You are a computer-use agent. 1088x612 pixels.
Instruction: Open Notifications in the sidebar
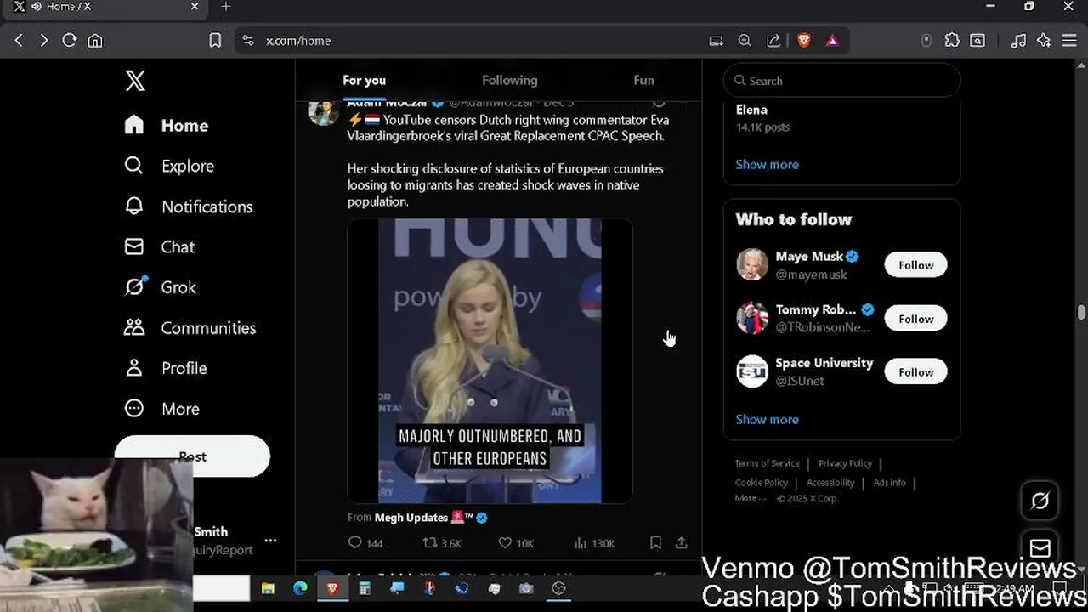[188, 207]
